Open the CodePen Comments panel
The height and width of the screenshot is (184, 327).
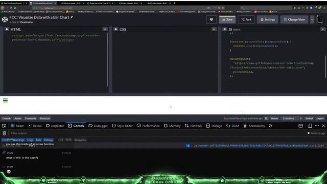(x=30, y=119)
